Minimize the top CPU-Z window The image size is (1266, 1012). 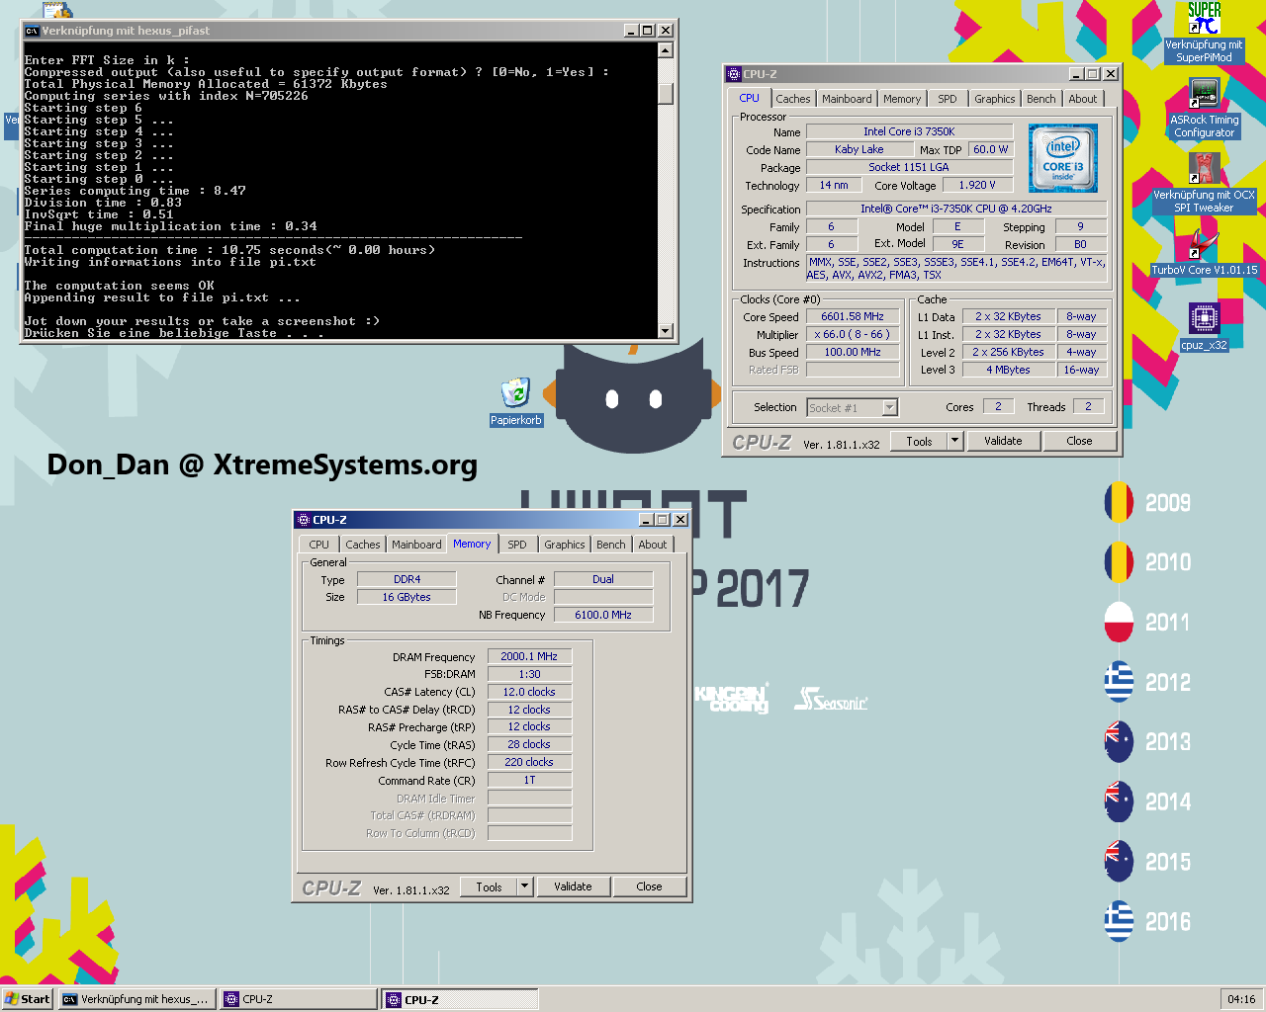(1076, 74)
